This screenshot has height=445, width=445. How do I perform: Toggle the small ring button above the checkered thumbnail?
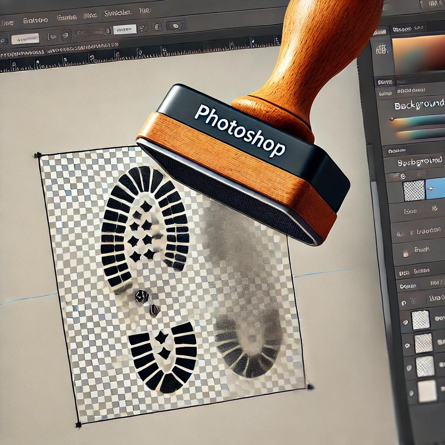click(x=403, y=176)
